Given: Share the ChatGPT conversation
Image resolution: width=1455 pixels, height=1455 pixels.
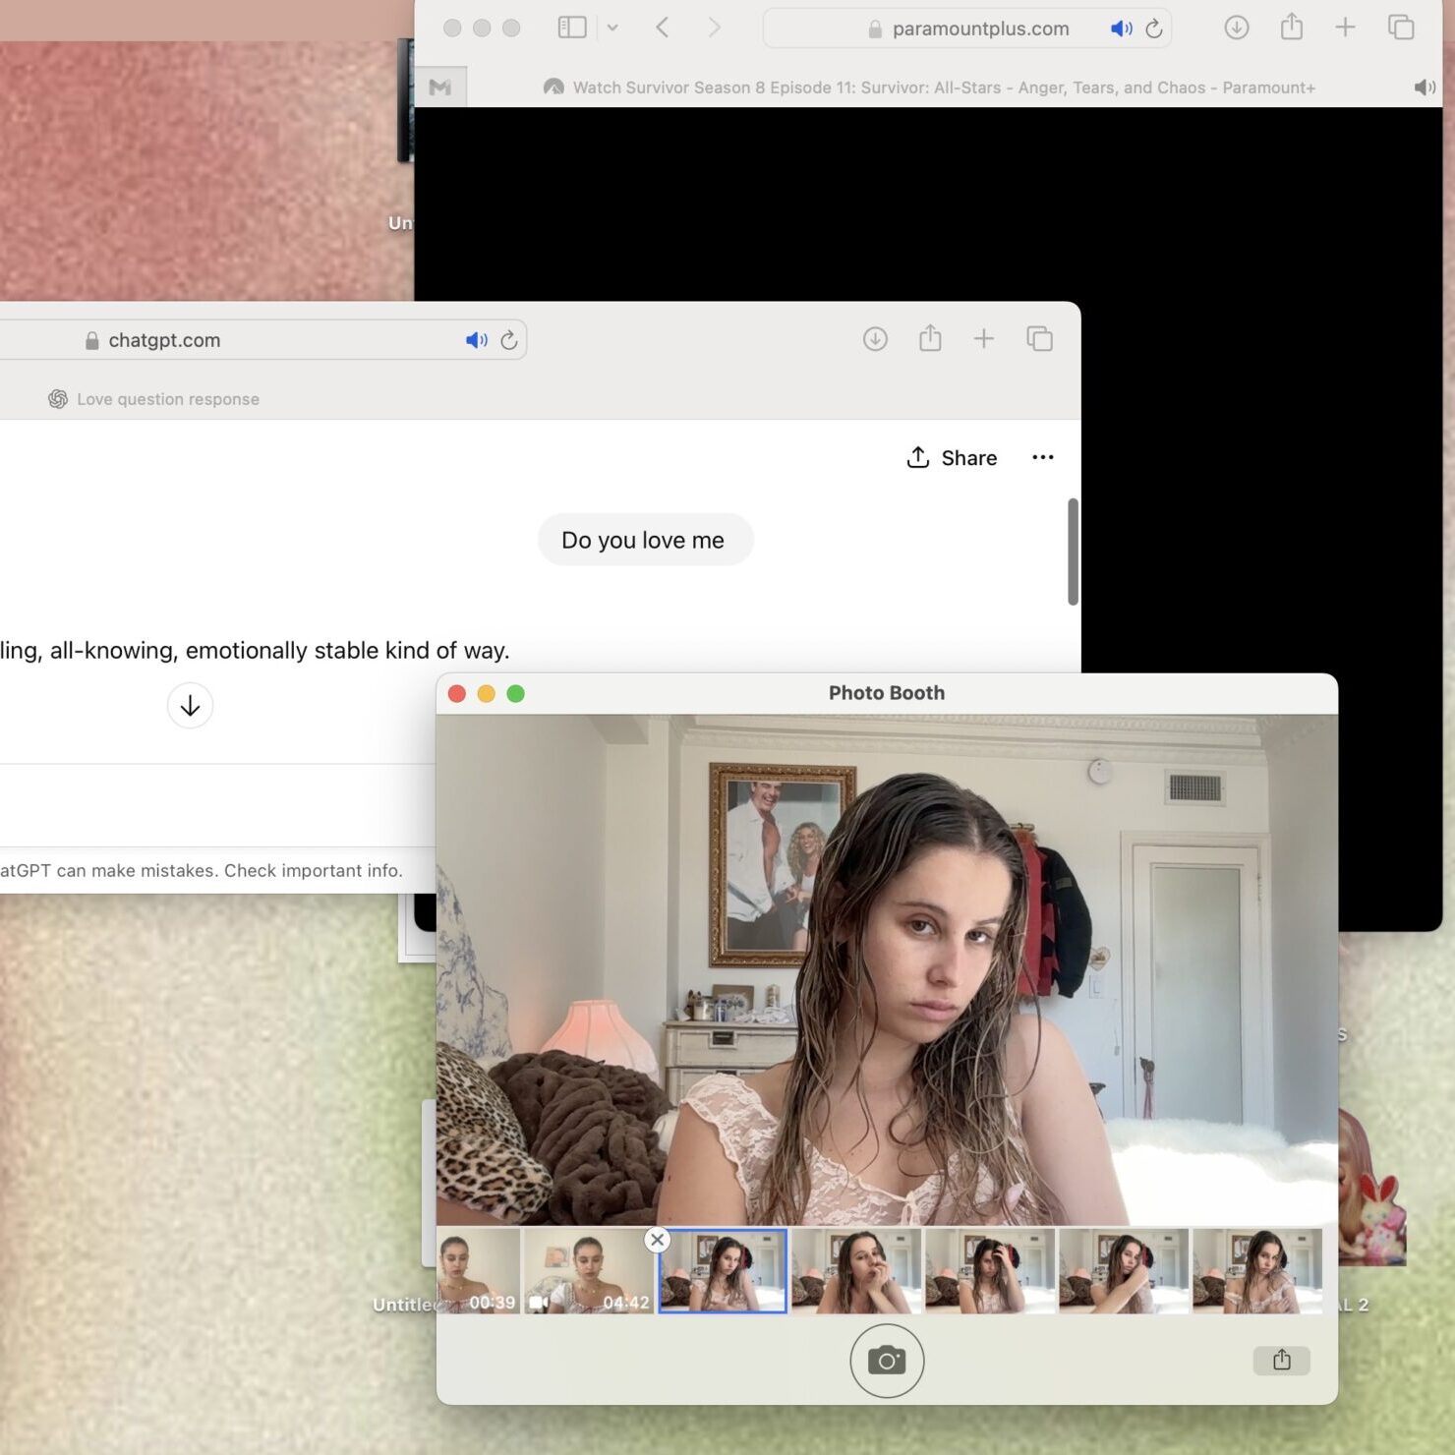Looking at the screenshot, I should [952, 458].
